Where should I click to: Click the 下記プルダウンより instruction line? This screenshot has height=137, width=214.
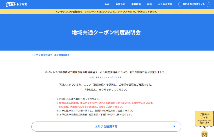point(106,85)
